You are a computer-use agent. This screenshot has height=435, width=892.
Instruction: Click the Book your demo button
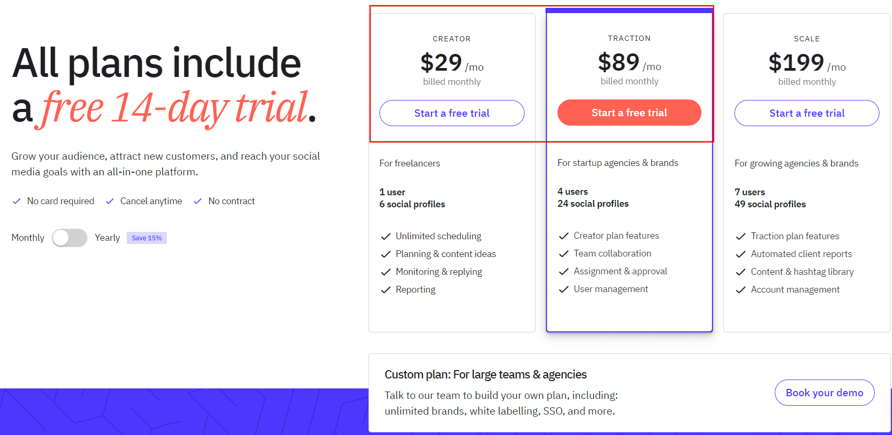click(824, 393)
